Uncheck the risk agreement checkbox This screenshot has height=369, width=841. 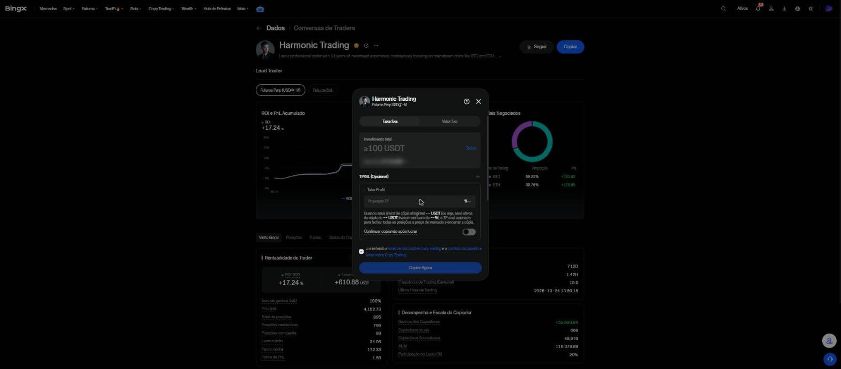point(361,252)
